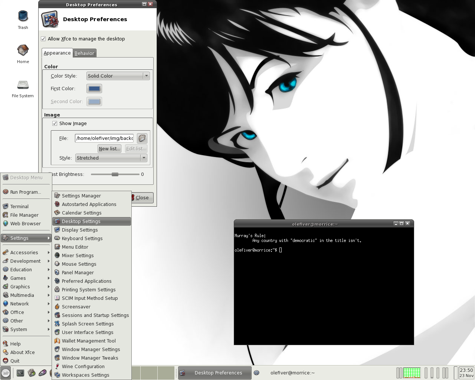Click the Wallet Management Tool icon
Image resolution: width=475 pixels, height=380 pixels.
click(57, 341)
